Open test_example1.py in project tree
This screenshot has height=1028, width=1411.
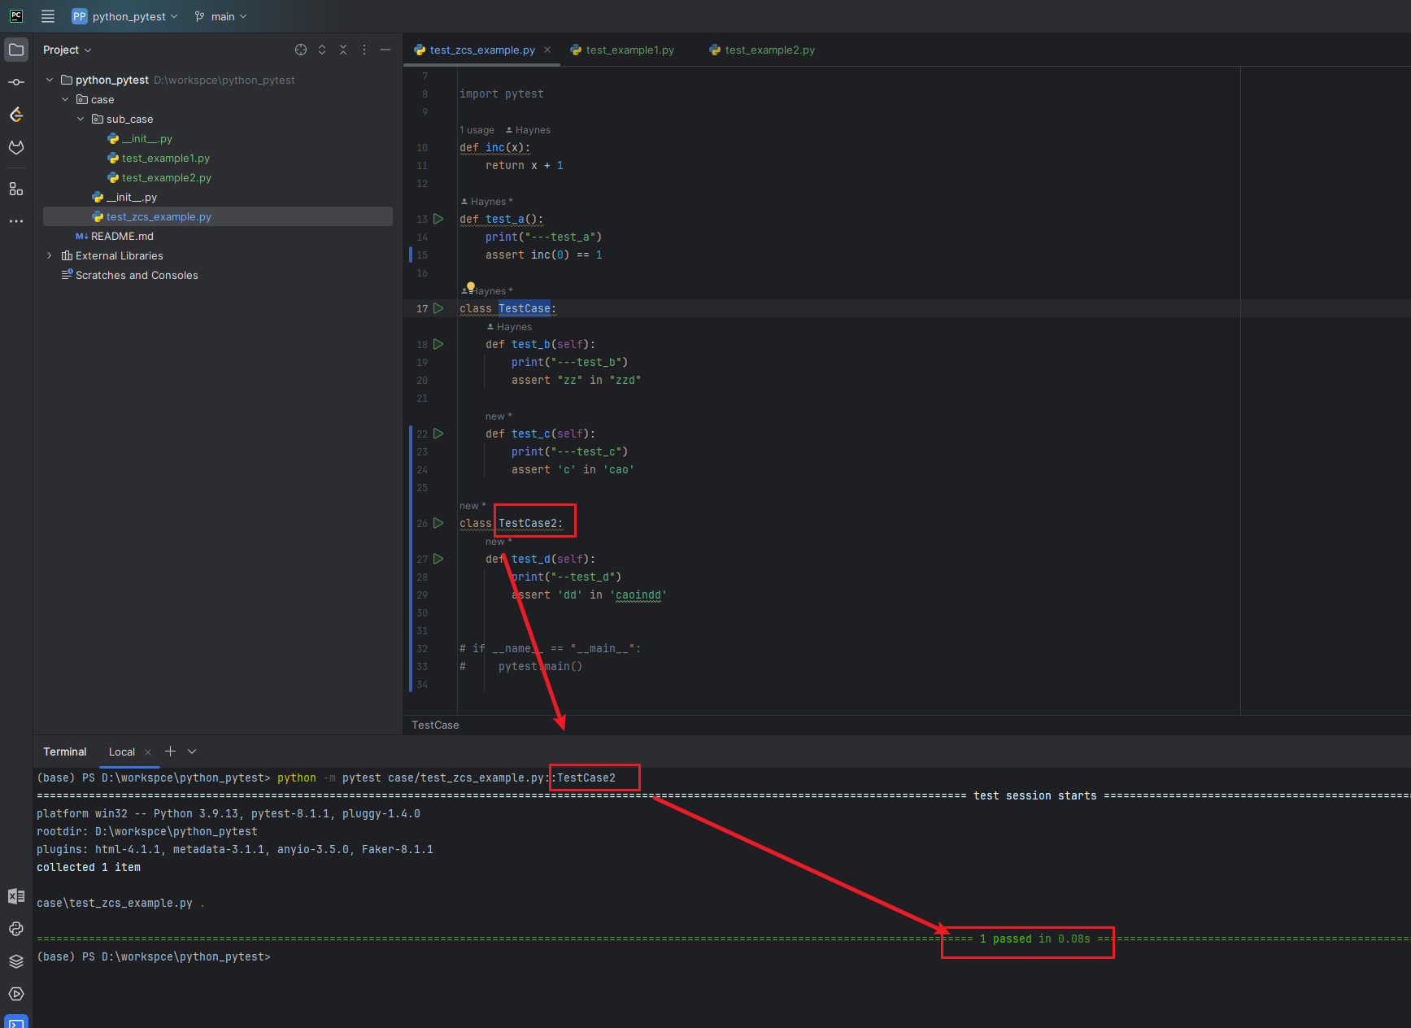tap(166, 158)
